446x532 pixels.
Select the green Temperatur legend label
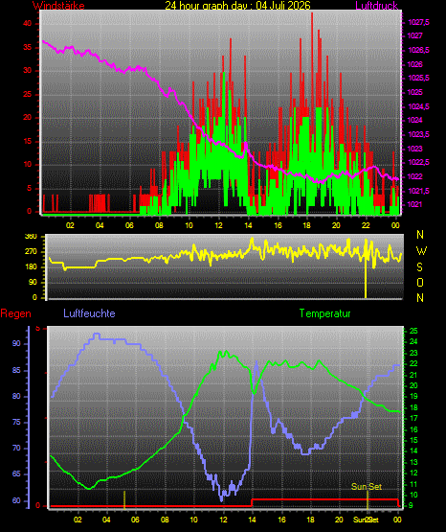pos(324,313)
